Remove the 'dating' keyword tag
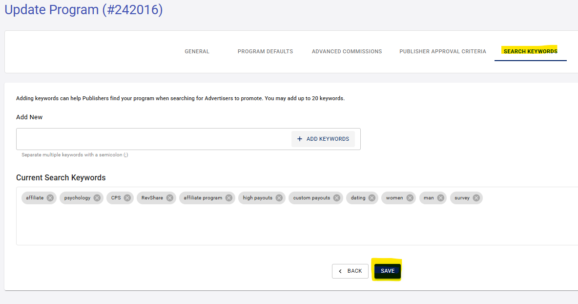578x304 pixels. pos(372,198)
